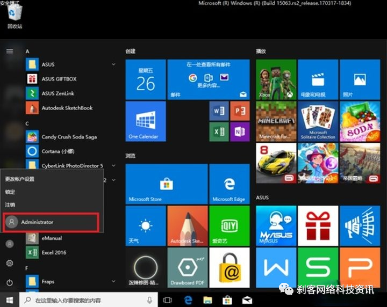Click the ASUS tile group title
The image size is (387, 307).
point(262,198)
